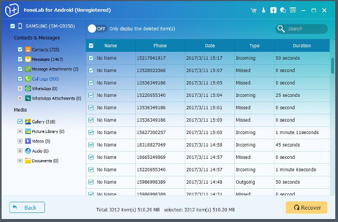Sort by the Date column header
The width and height of the screenshot is (338, 222).
coord(210,46)
